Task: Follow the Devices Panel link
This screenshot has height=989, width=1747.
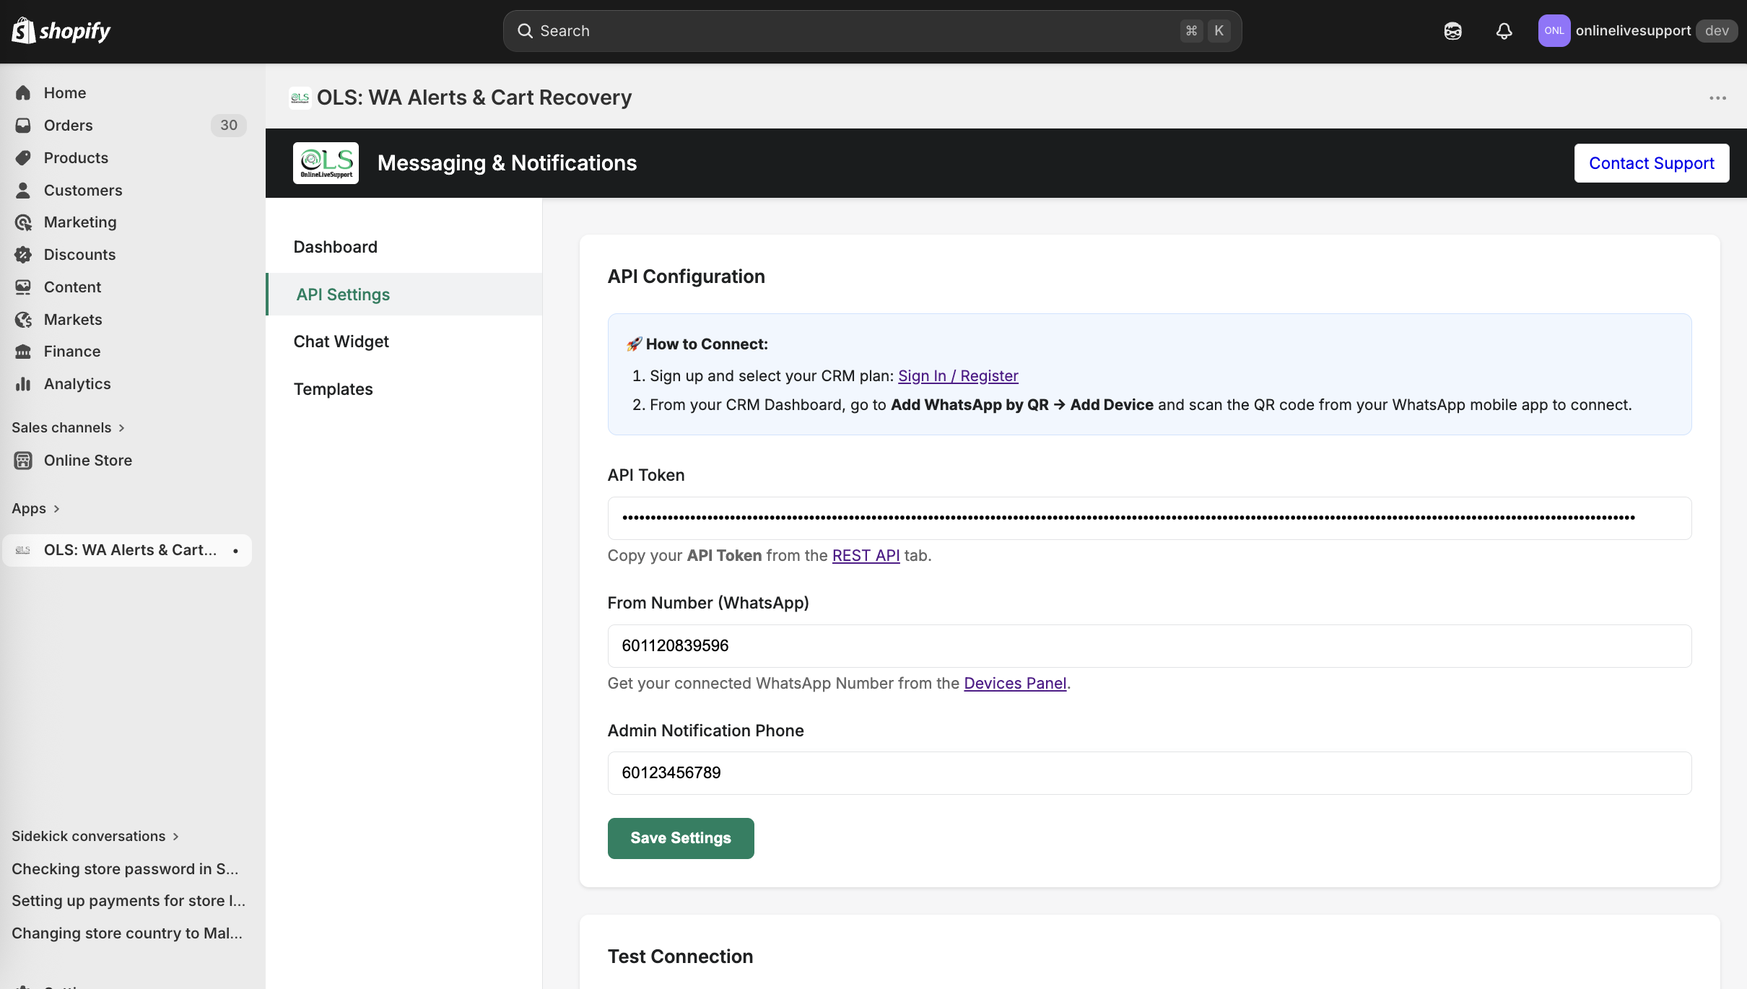Action: [x=1015, y=684]
